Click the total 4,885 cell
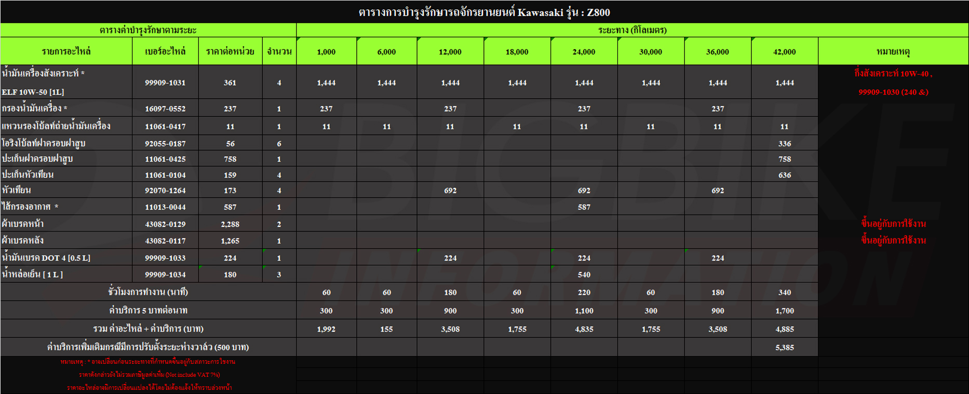The image size is (969, 394). click(x=785, y=329)
